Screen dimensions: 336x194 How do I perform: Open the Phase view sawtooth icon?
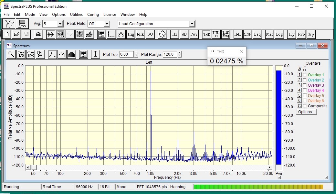[70, 34]
